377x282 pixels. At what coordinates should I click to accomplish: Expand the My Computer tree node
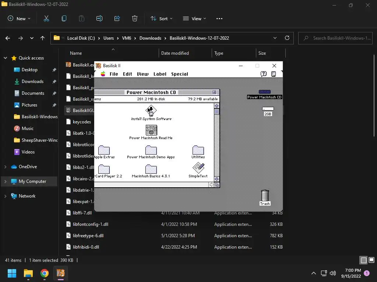(x=5, y=181)
